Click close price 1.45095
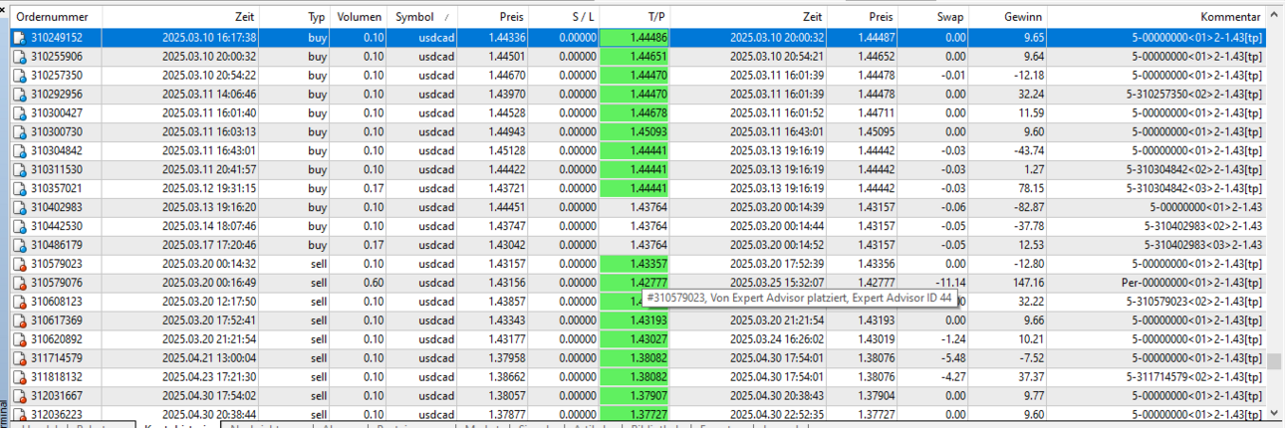The image size is (1285, 428). (876, 132)
